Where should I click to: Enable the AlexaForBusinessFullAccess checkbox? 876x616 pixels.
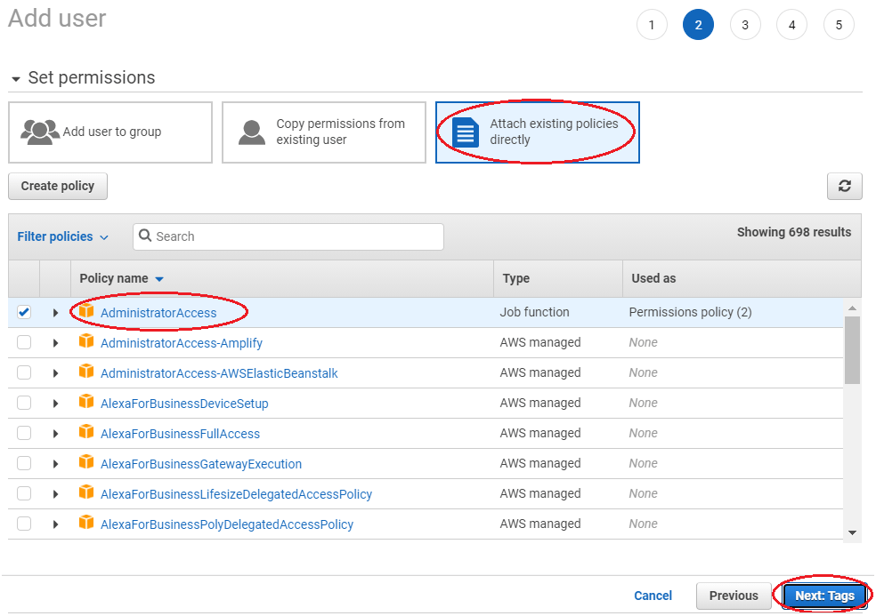pos(24,432)
